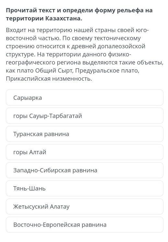The height and width of the screenshot is (242, 168).
Task: Click the text Западно-Сибирская равнина
Action: pos(55,170)
